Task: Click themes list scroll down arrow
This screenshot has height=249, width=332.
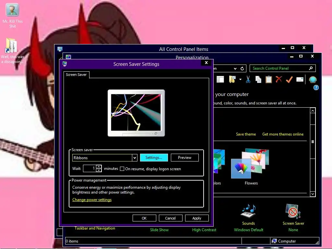Action: pos(313,194)
